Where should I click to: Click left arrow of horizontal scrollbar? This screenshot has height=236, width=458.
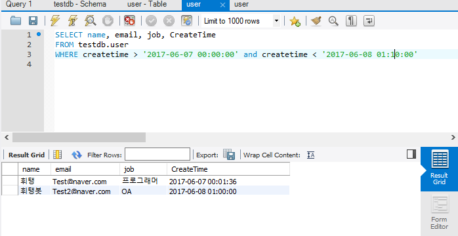pyautogui.click(x=7, y=137)
